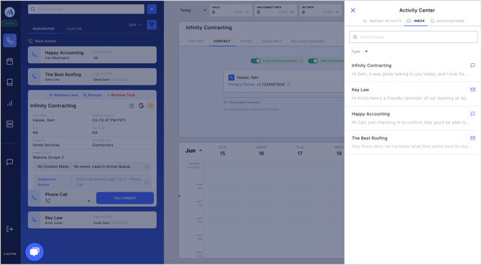
Task: Expand the DM Connect Rate chevron
Action: (x=292, y=12)
